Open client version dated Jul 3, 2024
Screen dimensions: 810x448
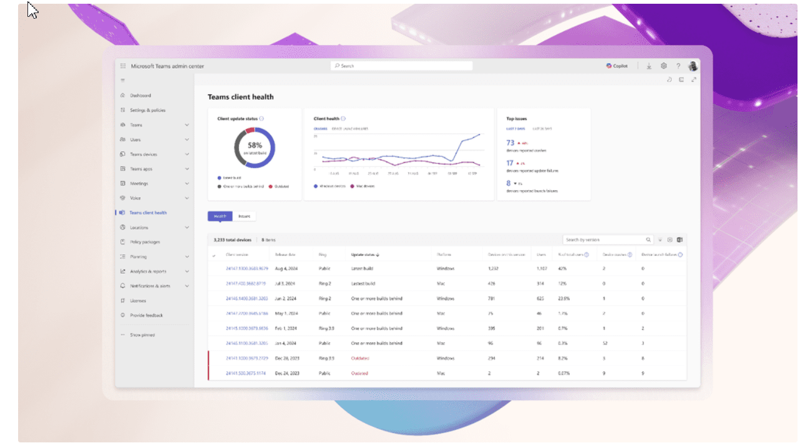[247, 283]
